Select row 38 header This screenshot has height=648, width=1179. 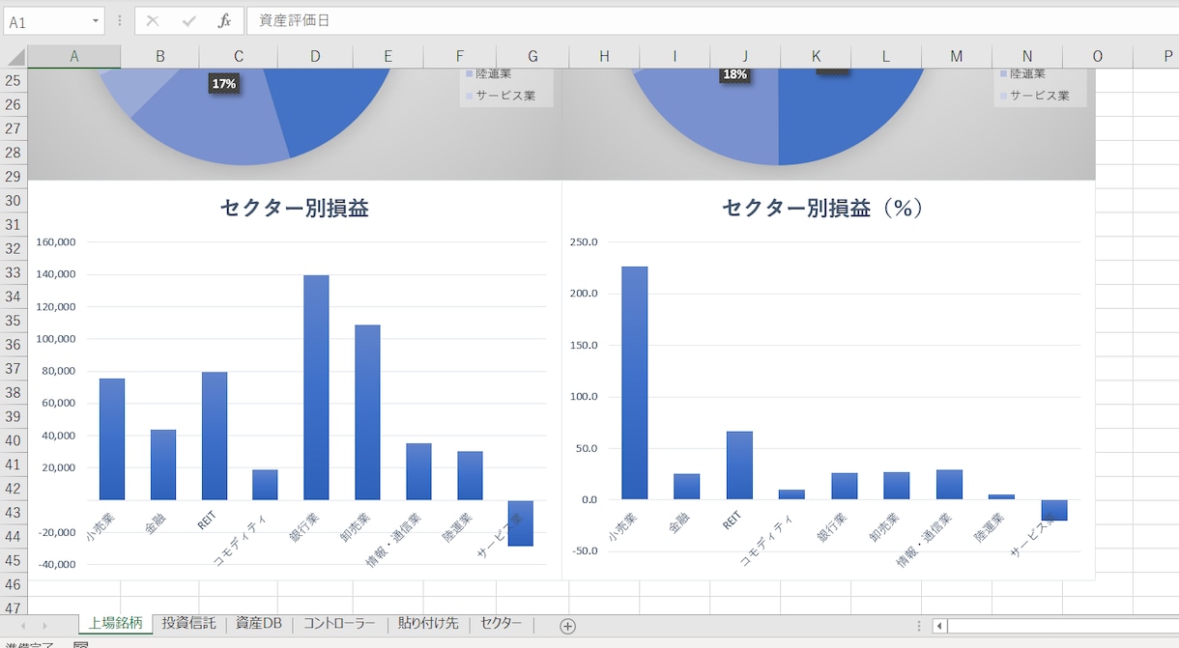pos(14,392)
